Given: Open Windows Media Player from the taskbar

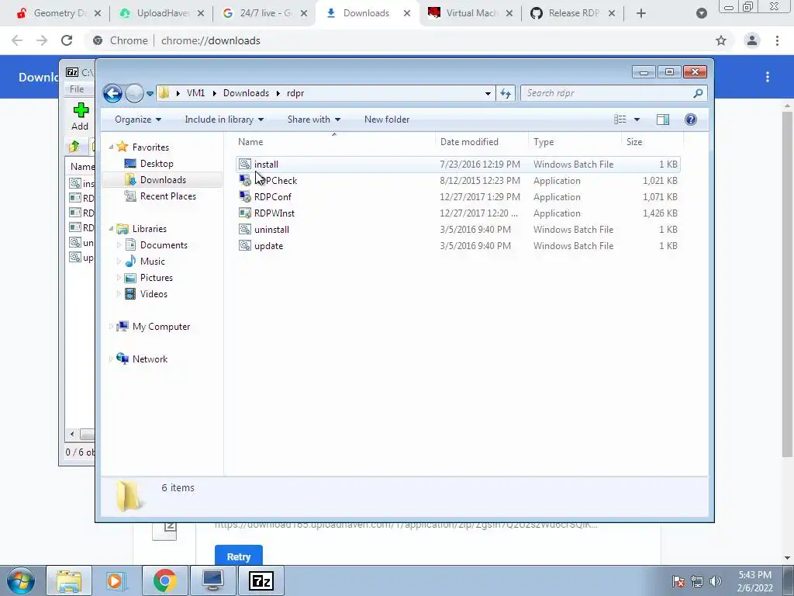Looking at the screenshot, I should tap(116, 580).
